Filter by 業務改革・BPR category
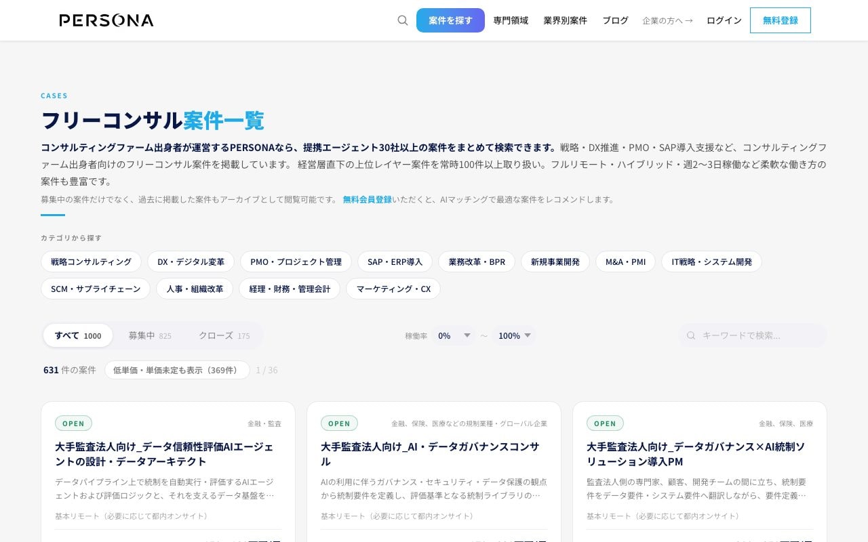The height and width of the screenshot is (542, 868). pos(477,262)
